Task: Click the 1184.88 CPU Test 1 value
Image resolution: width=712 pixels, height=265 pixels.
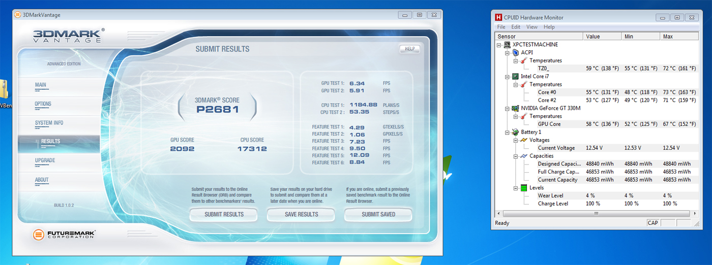Action: [363, 105]
